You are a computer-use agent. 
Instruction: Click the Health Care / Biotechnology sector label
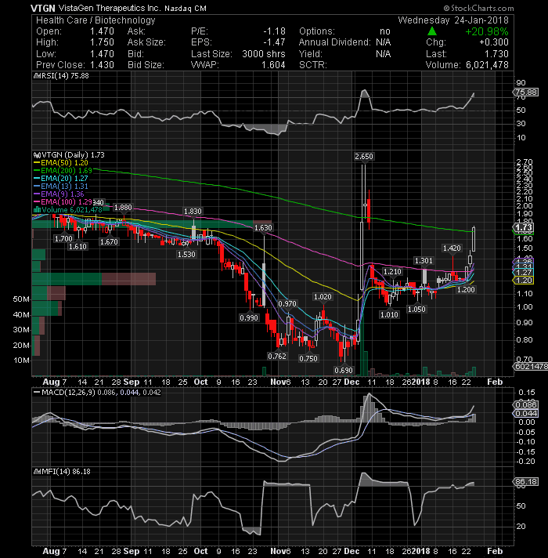(96, 20)
